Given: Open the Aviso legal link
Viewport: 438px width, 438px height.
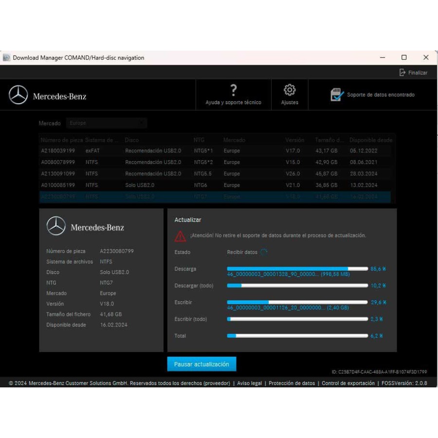Looking at the screenshot, I should [249, 383].
